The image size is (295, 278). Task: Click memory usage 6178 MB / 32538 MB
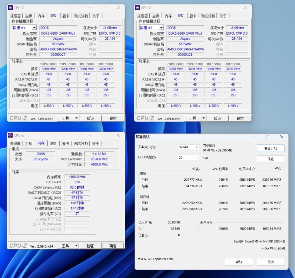click(217, 150)
